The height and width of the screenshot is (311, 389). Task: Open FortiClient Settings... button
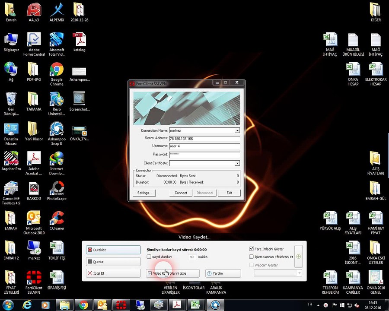[144, 193]
